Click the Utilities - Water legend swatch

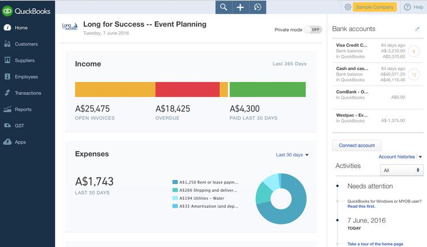[175, 199]
